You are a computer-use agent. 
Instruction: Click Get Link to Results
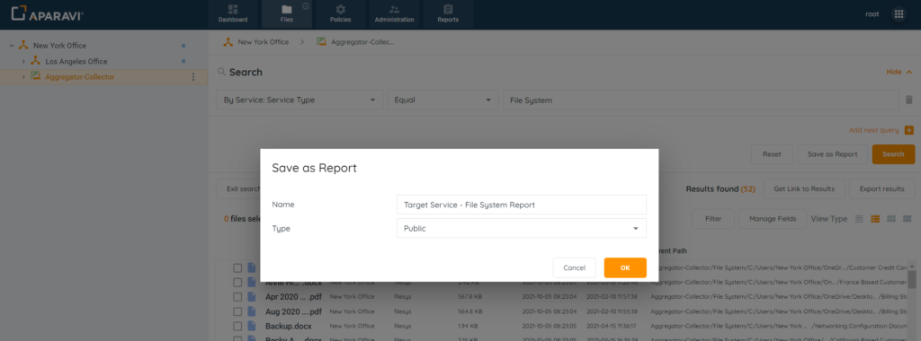pos(803,188)
